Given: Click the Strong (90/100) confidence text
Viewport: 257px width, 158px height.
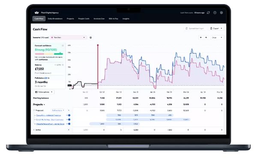Looking at the screenshot, I should click(46, 50).
